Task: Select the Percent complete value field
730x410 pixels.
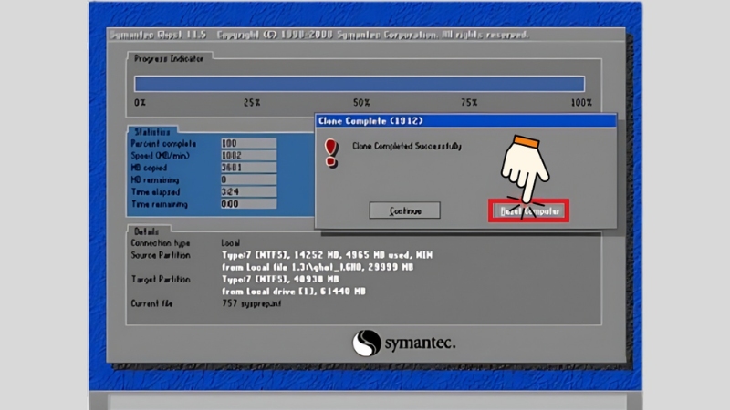Action: [x=248, y=143]
